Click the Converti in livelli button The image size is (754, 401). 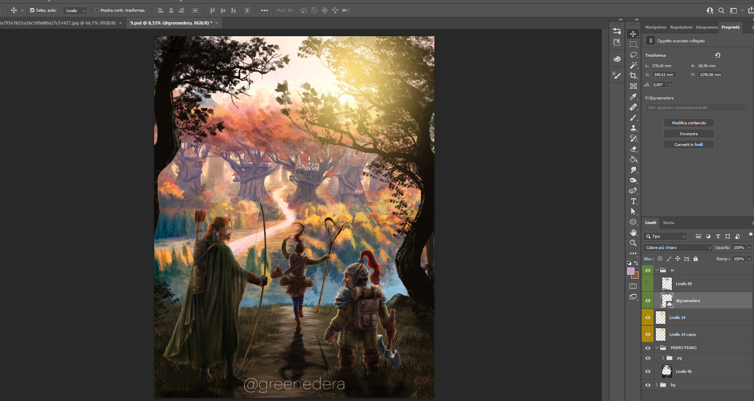pos(688,145)
